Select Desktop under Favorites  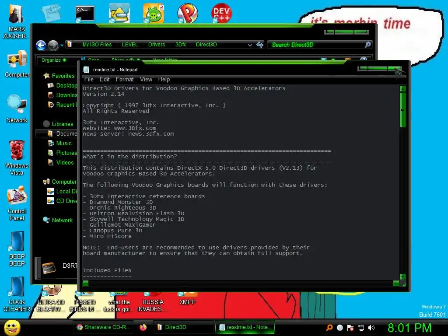(x=63, y=85)
